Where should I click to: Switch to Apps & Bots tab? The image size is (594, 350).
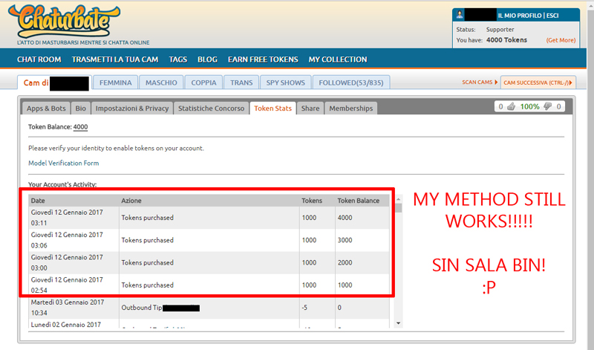pyautogui.click(x=46, y=108)
